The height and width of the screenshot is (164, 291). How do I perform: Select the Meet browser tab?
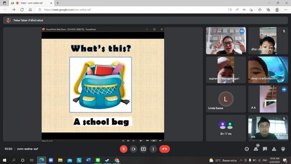(31, 3)
